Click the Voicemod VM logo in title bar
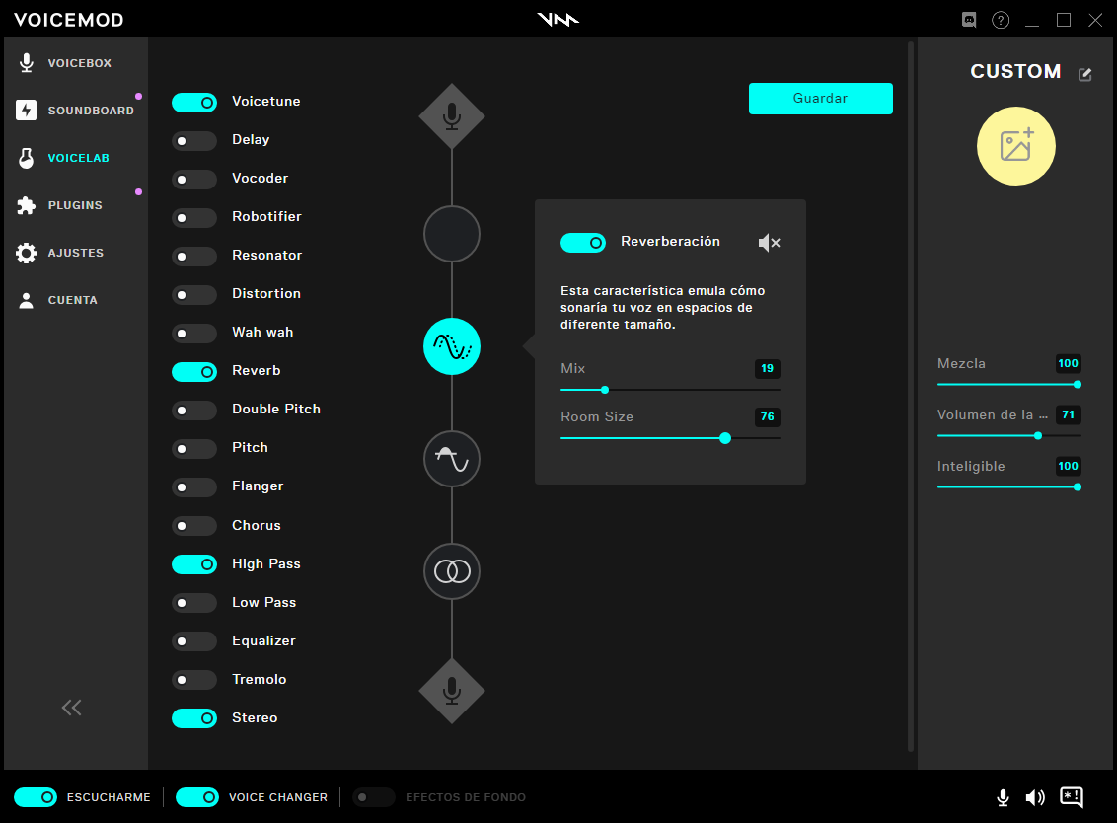The height and width of the screenshot is (823, 1117). (558, 20)
